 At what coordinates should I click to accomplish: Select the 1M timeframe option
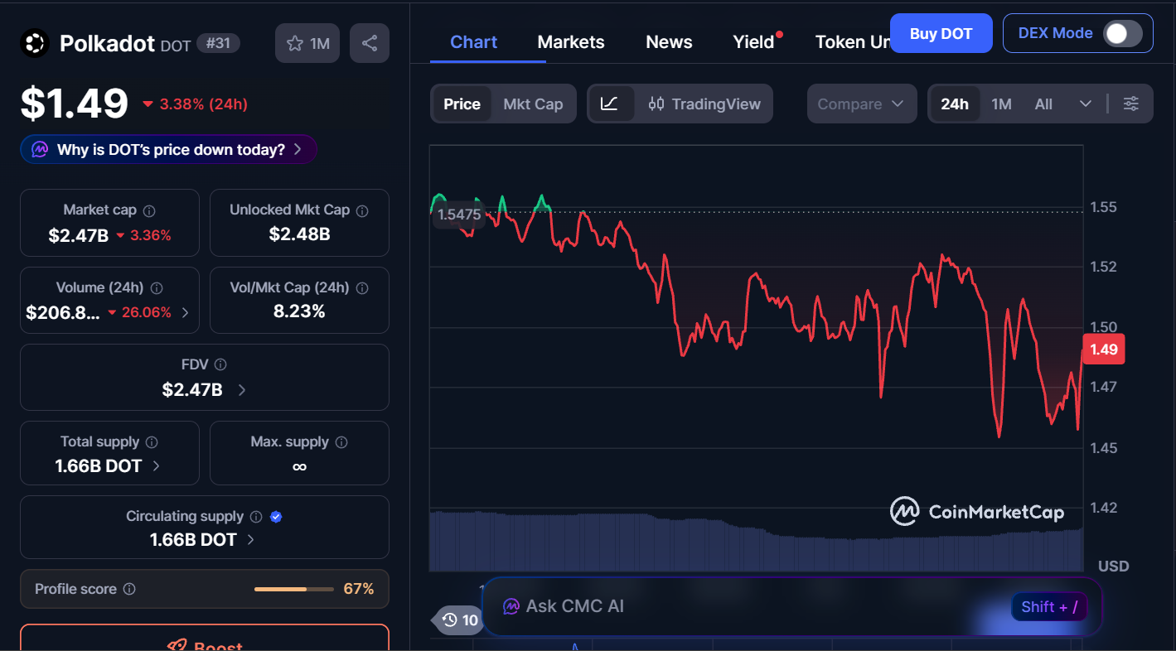[x=1000, y=103]
